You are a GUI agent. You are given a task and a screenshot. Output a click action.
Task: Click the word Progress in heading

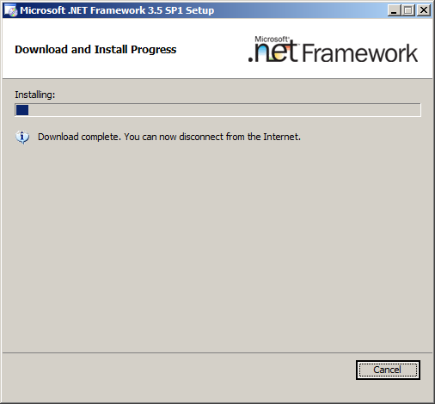[154, 50]
